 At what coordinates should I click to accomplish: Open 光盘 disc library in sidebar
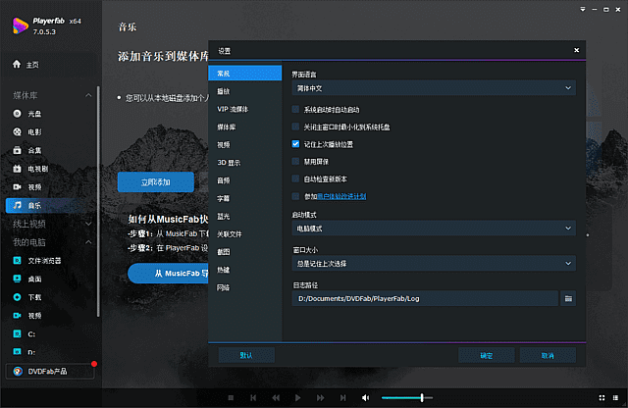(x=34, y=114)
